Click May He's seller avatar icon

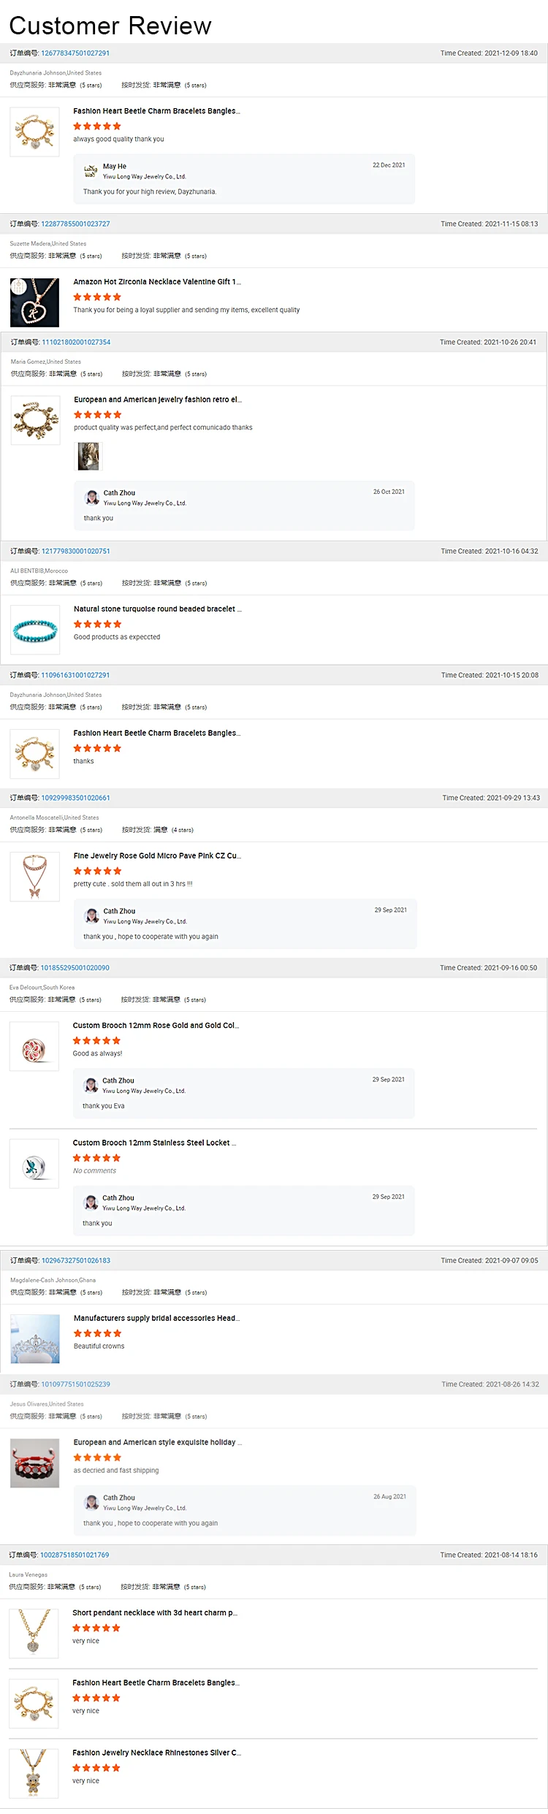[91, 171]
